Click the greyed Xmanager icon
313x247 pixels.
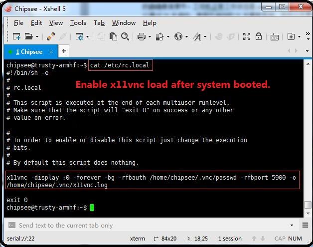(231, 36)
